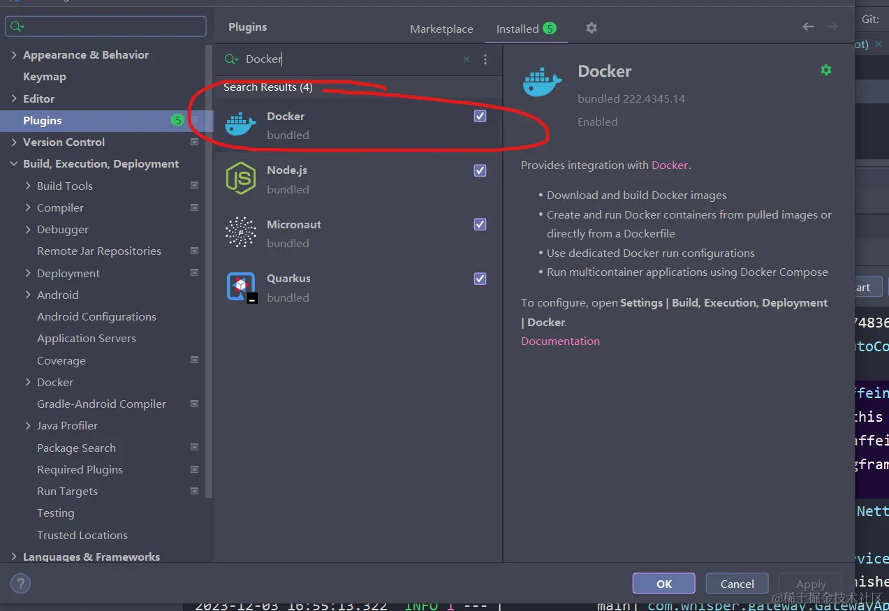The height and width of the screenshot is (611, 889).
Task: Follow the pink Docker link in description
Action: click(x=670, y=165)
